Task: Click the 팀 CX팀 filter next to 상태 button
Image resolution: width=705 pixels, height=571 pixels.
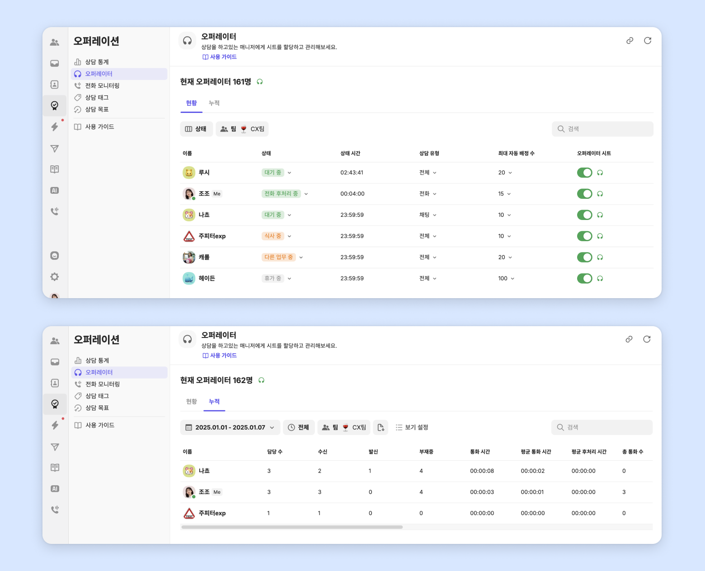Action: (242, 129)
